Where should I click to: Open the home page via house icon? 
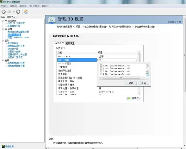tap(26, 11)
